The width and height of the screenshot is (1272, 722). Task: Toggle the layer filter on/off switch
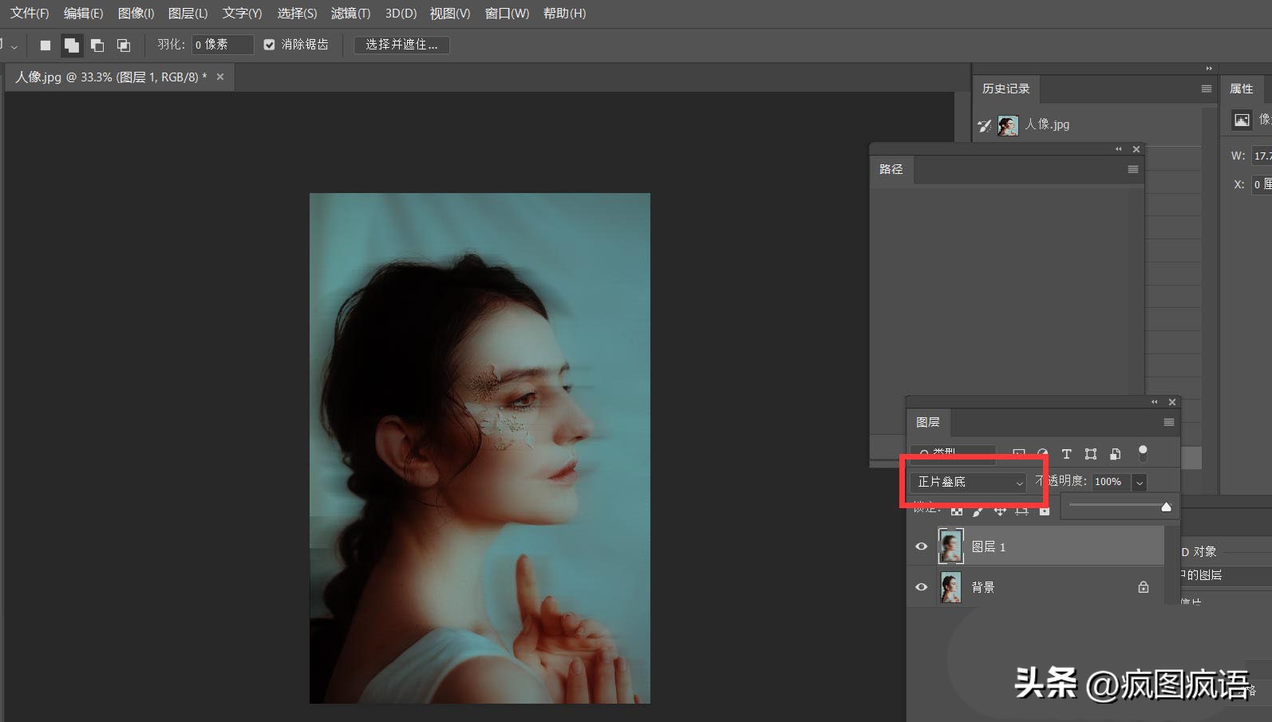click(1143, 453)
